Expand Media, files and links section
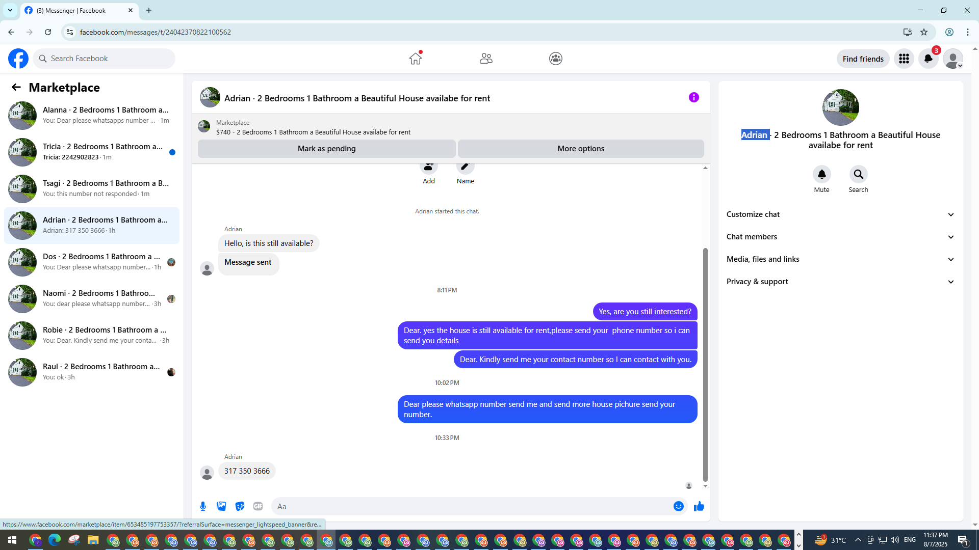 pos(840,259)
